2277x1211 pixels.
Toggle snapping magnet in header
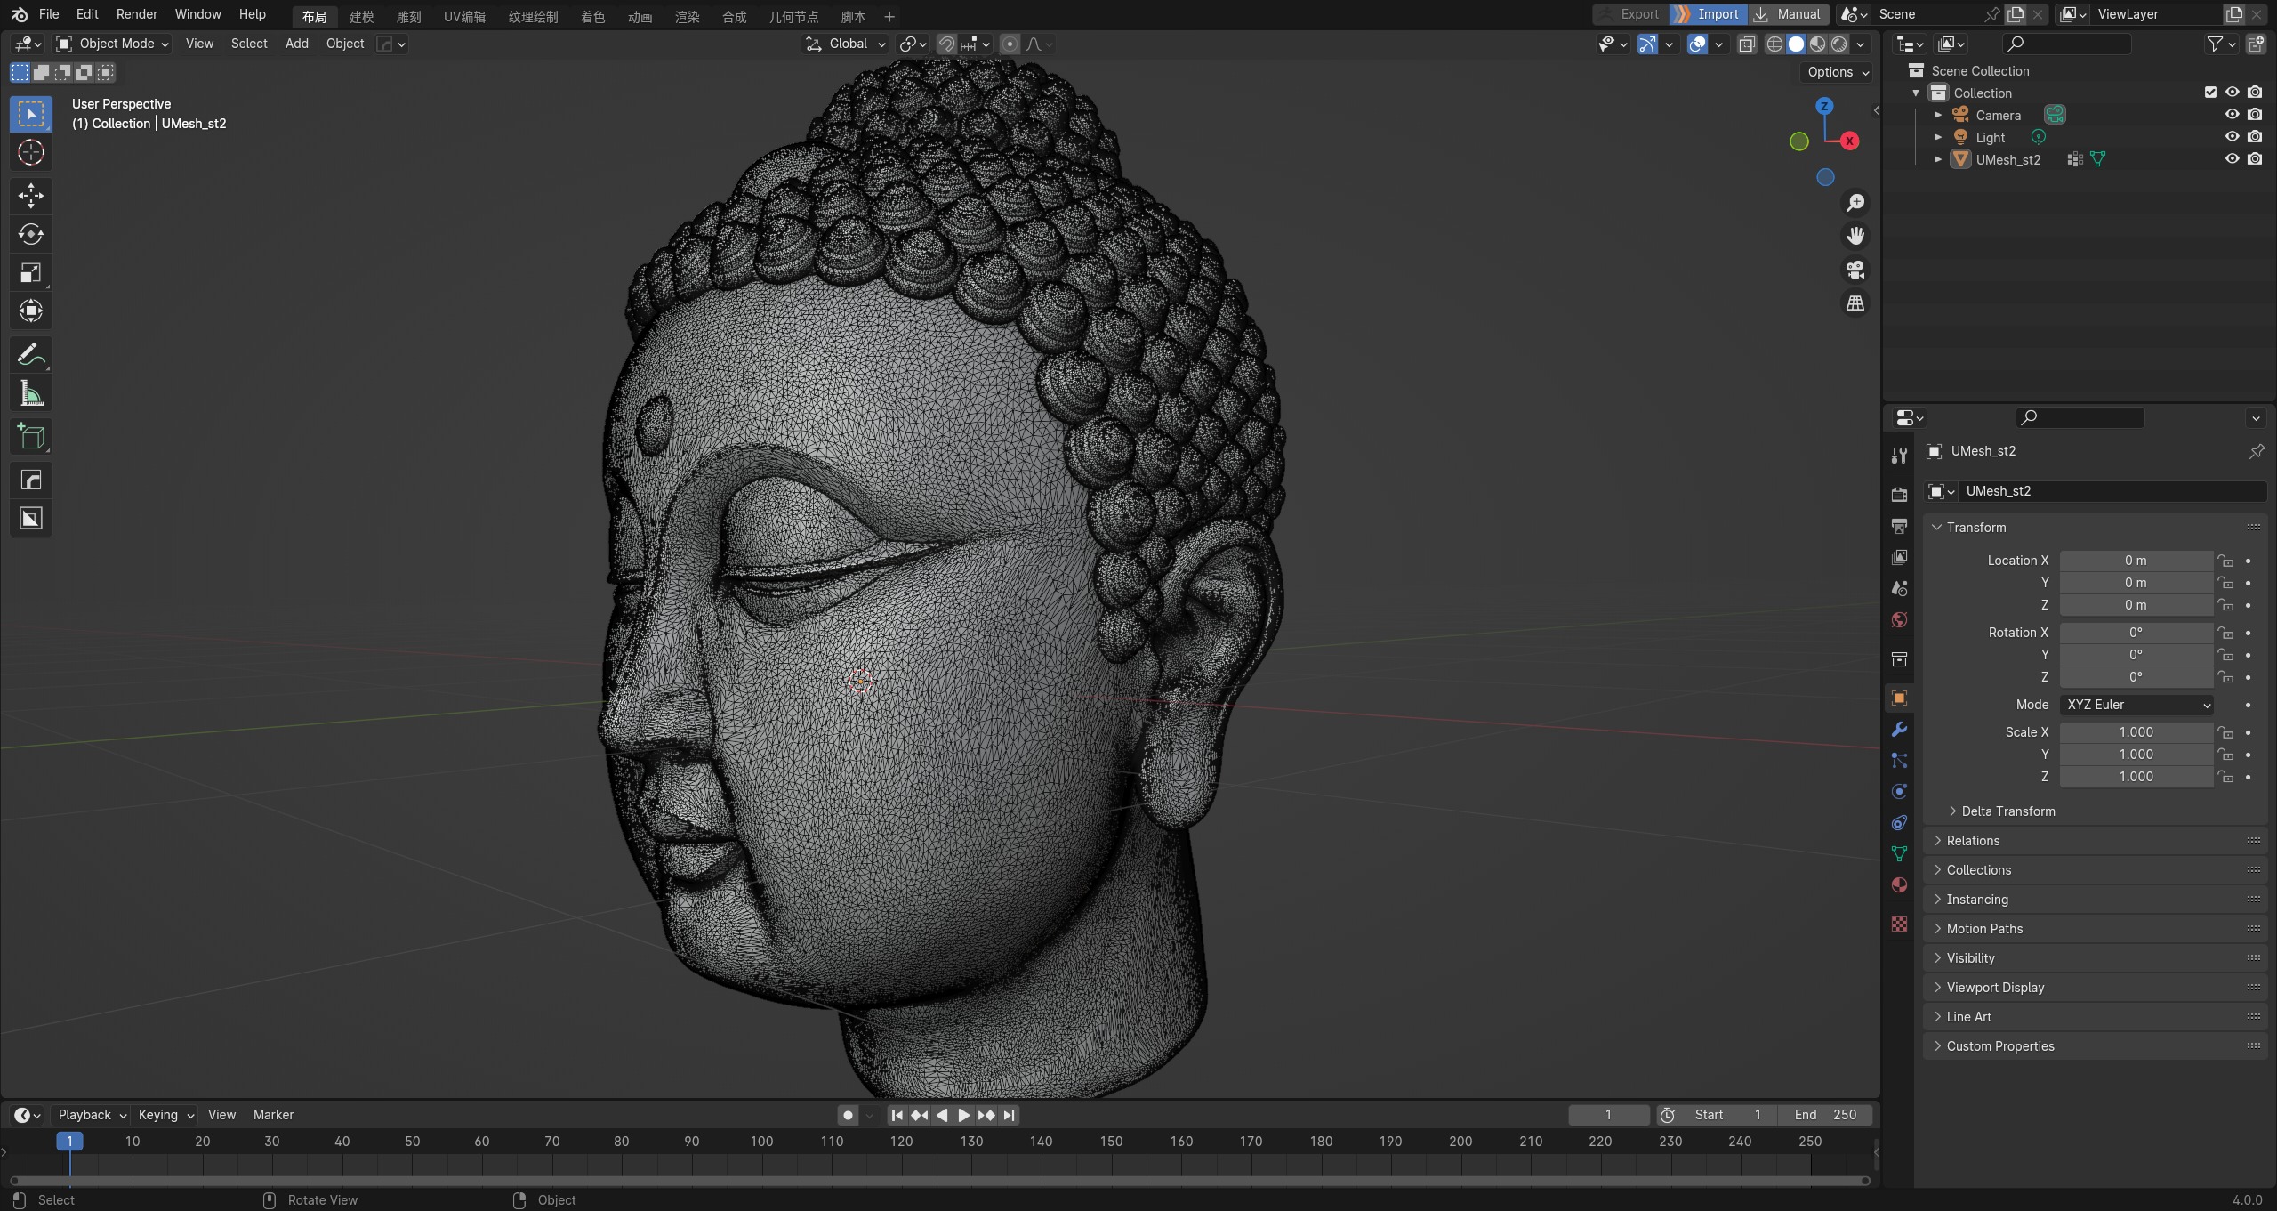(946, 44)
